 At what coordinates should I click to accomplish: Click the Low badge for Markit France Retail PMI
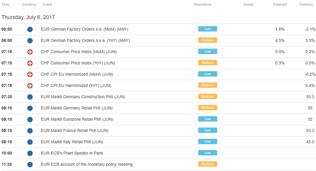[208, 130]
